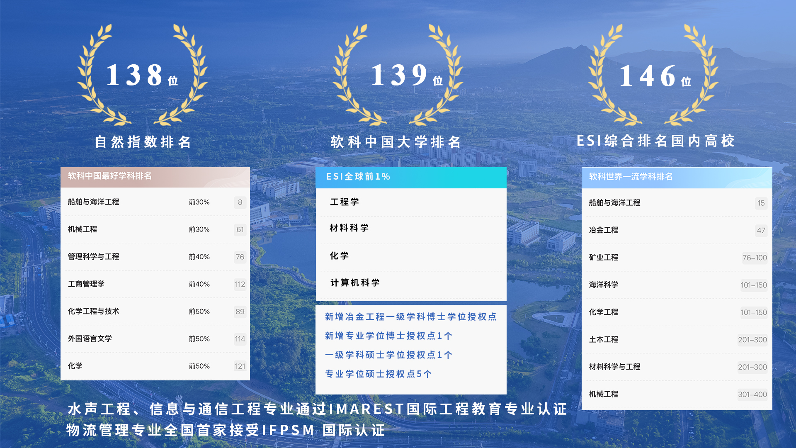Screen dimensions: 796x448
Task: Click 专业学位硕士授权点5个 text
Action: pos(378,374)
